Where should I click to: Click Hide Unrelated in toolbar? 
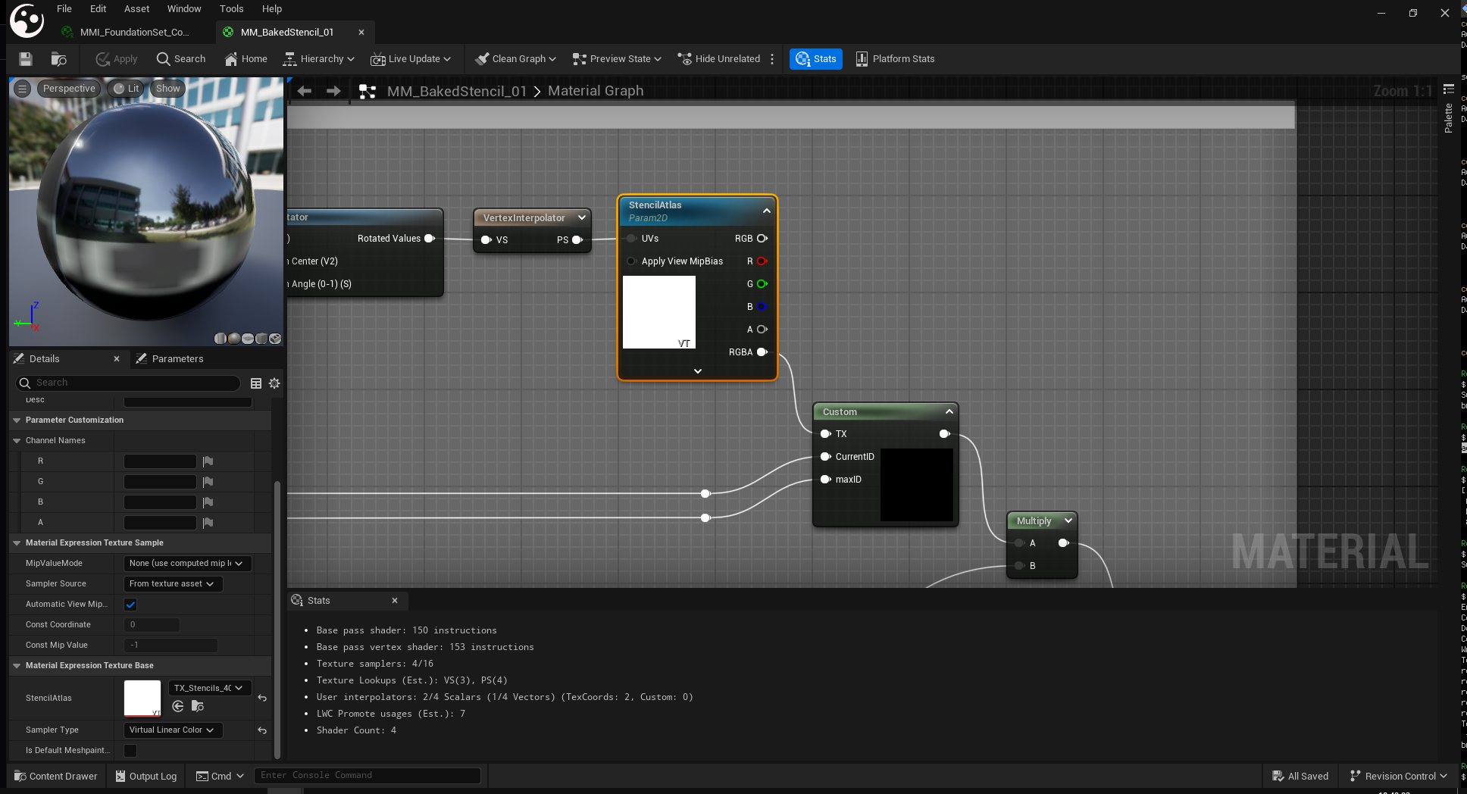pyautogui.click(x=718, y=59)
